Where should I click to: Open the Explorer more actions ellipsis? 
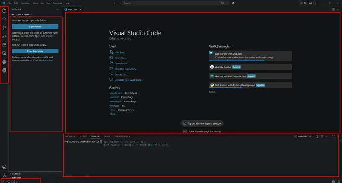[x=58, y=9]
